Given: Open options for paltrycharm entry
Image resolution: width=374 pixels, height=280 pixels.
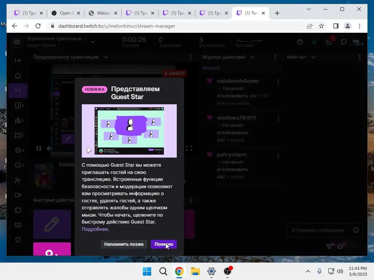Looking at the screenshot, I should [x=278, y=155].
